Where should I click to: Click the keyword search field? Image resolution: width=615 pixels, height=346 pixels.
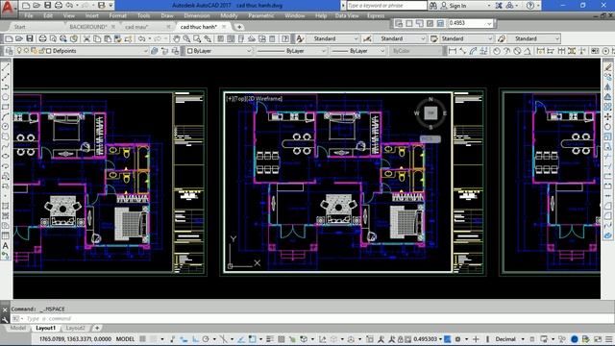[x=386, y=6]
